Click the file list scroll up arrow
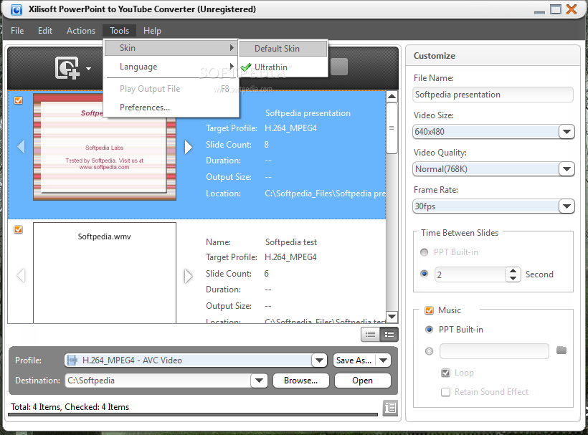The height and width of the screenshot is (435, 588). 392,97
